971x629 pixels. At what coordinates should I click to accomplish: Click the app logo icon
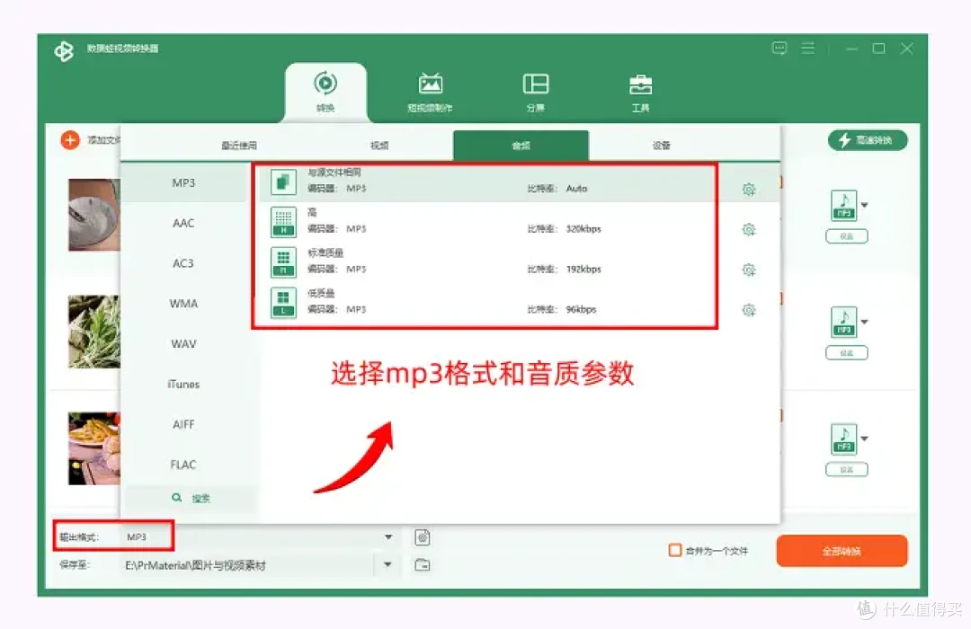tap(64, 50)
